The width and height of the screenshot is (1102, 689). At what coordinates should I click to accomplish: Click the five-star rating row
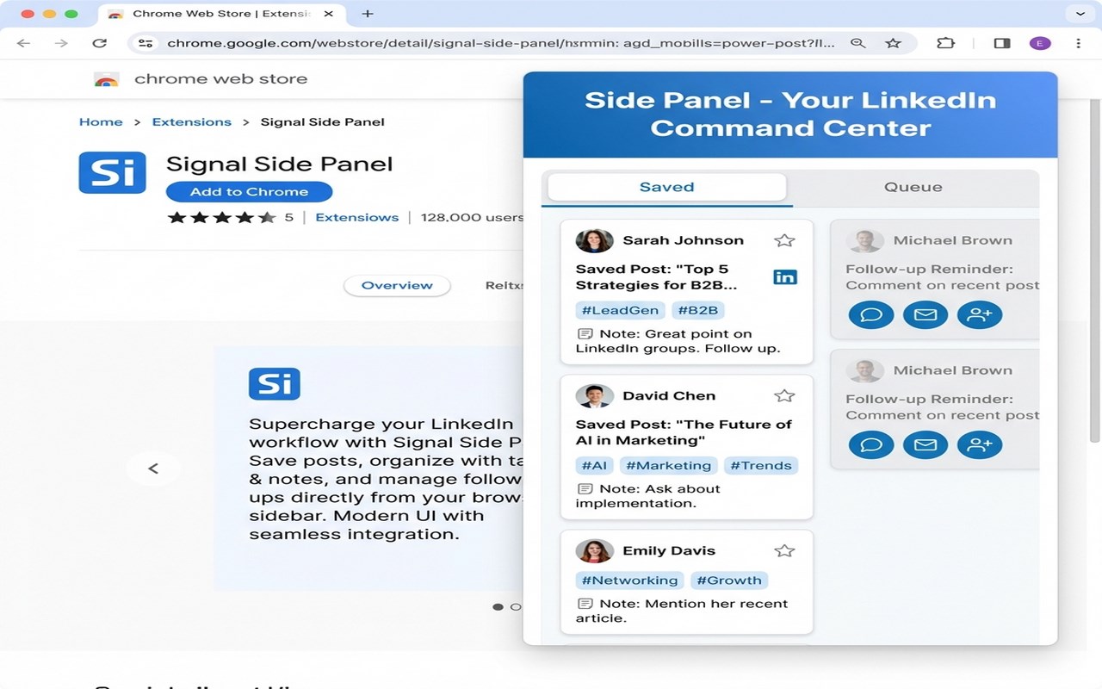pos(222,217)
